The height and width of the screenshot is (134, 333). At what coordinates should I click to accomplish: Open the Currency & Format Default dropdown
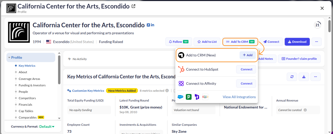click(x=47, y=127)
